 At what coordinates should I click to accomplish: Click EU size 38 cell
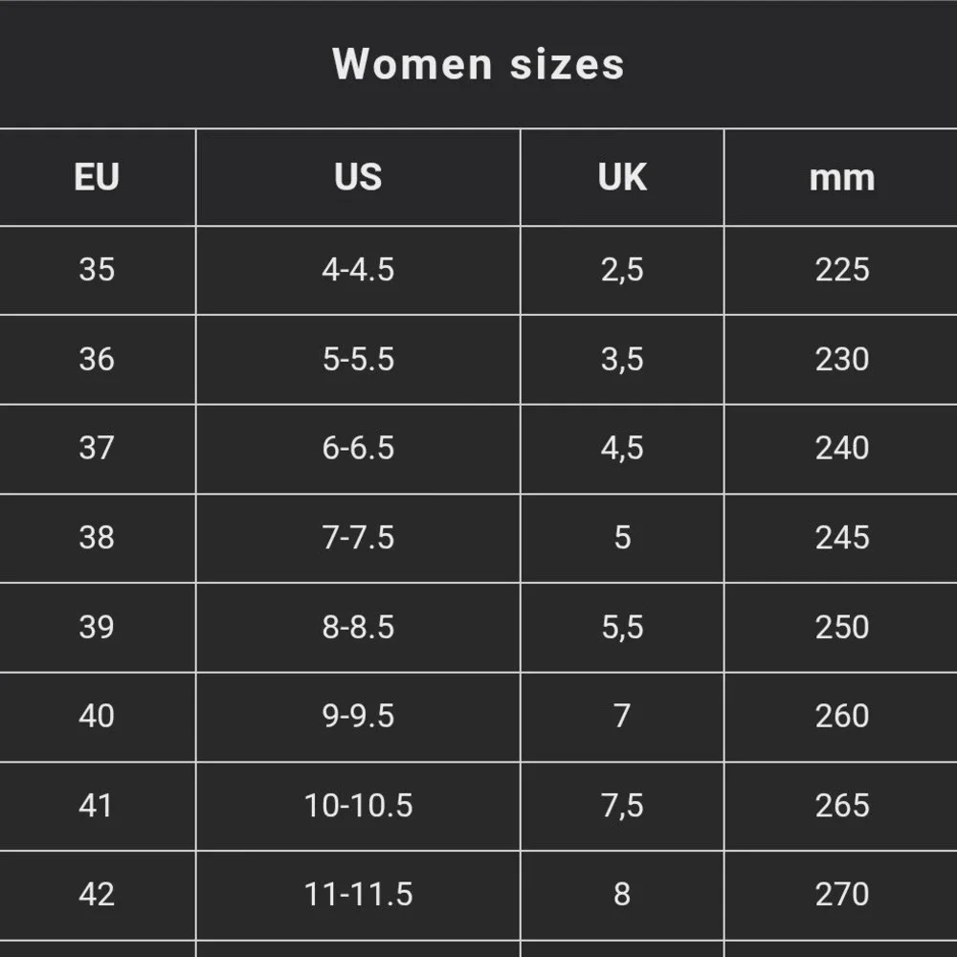97,538
